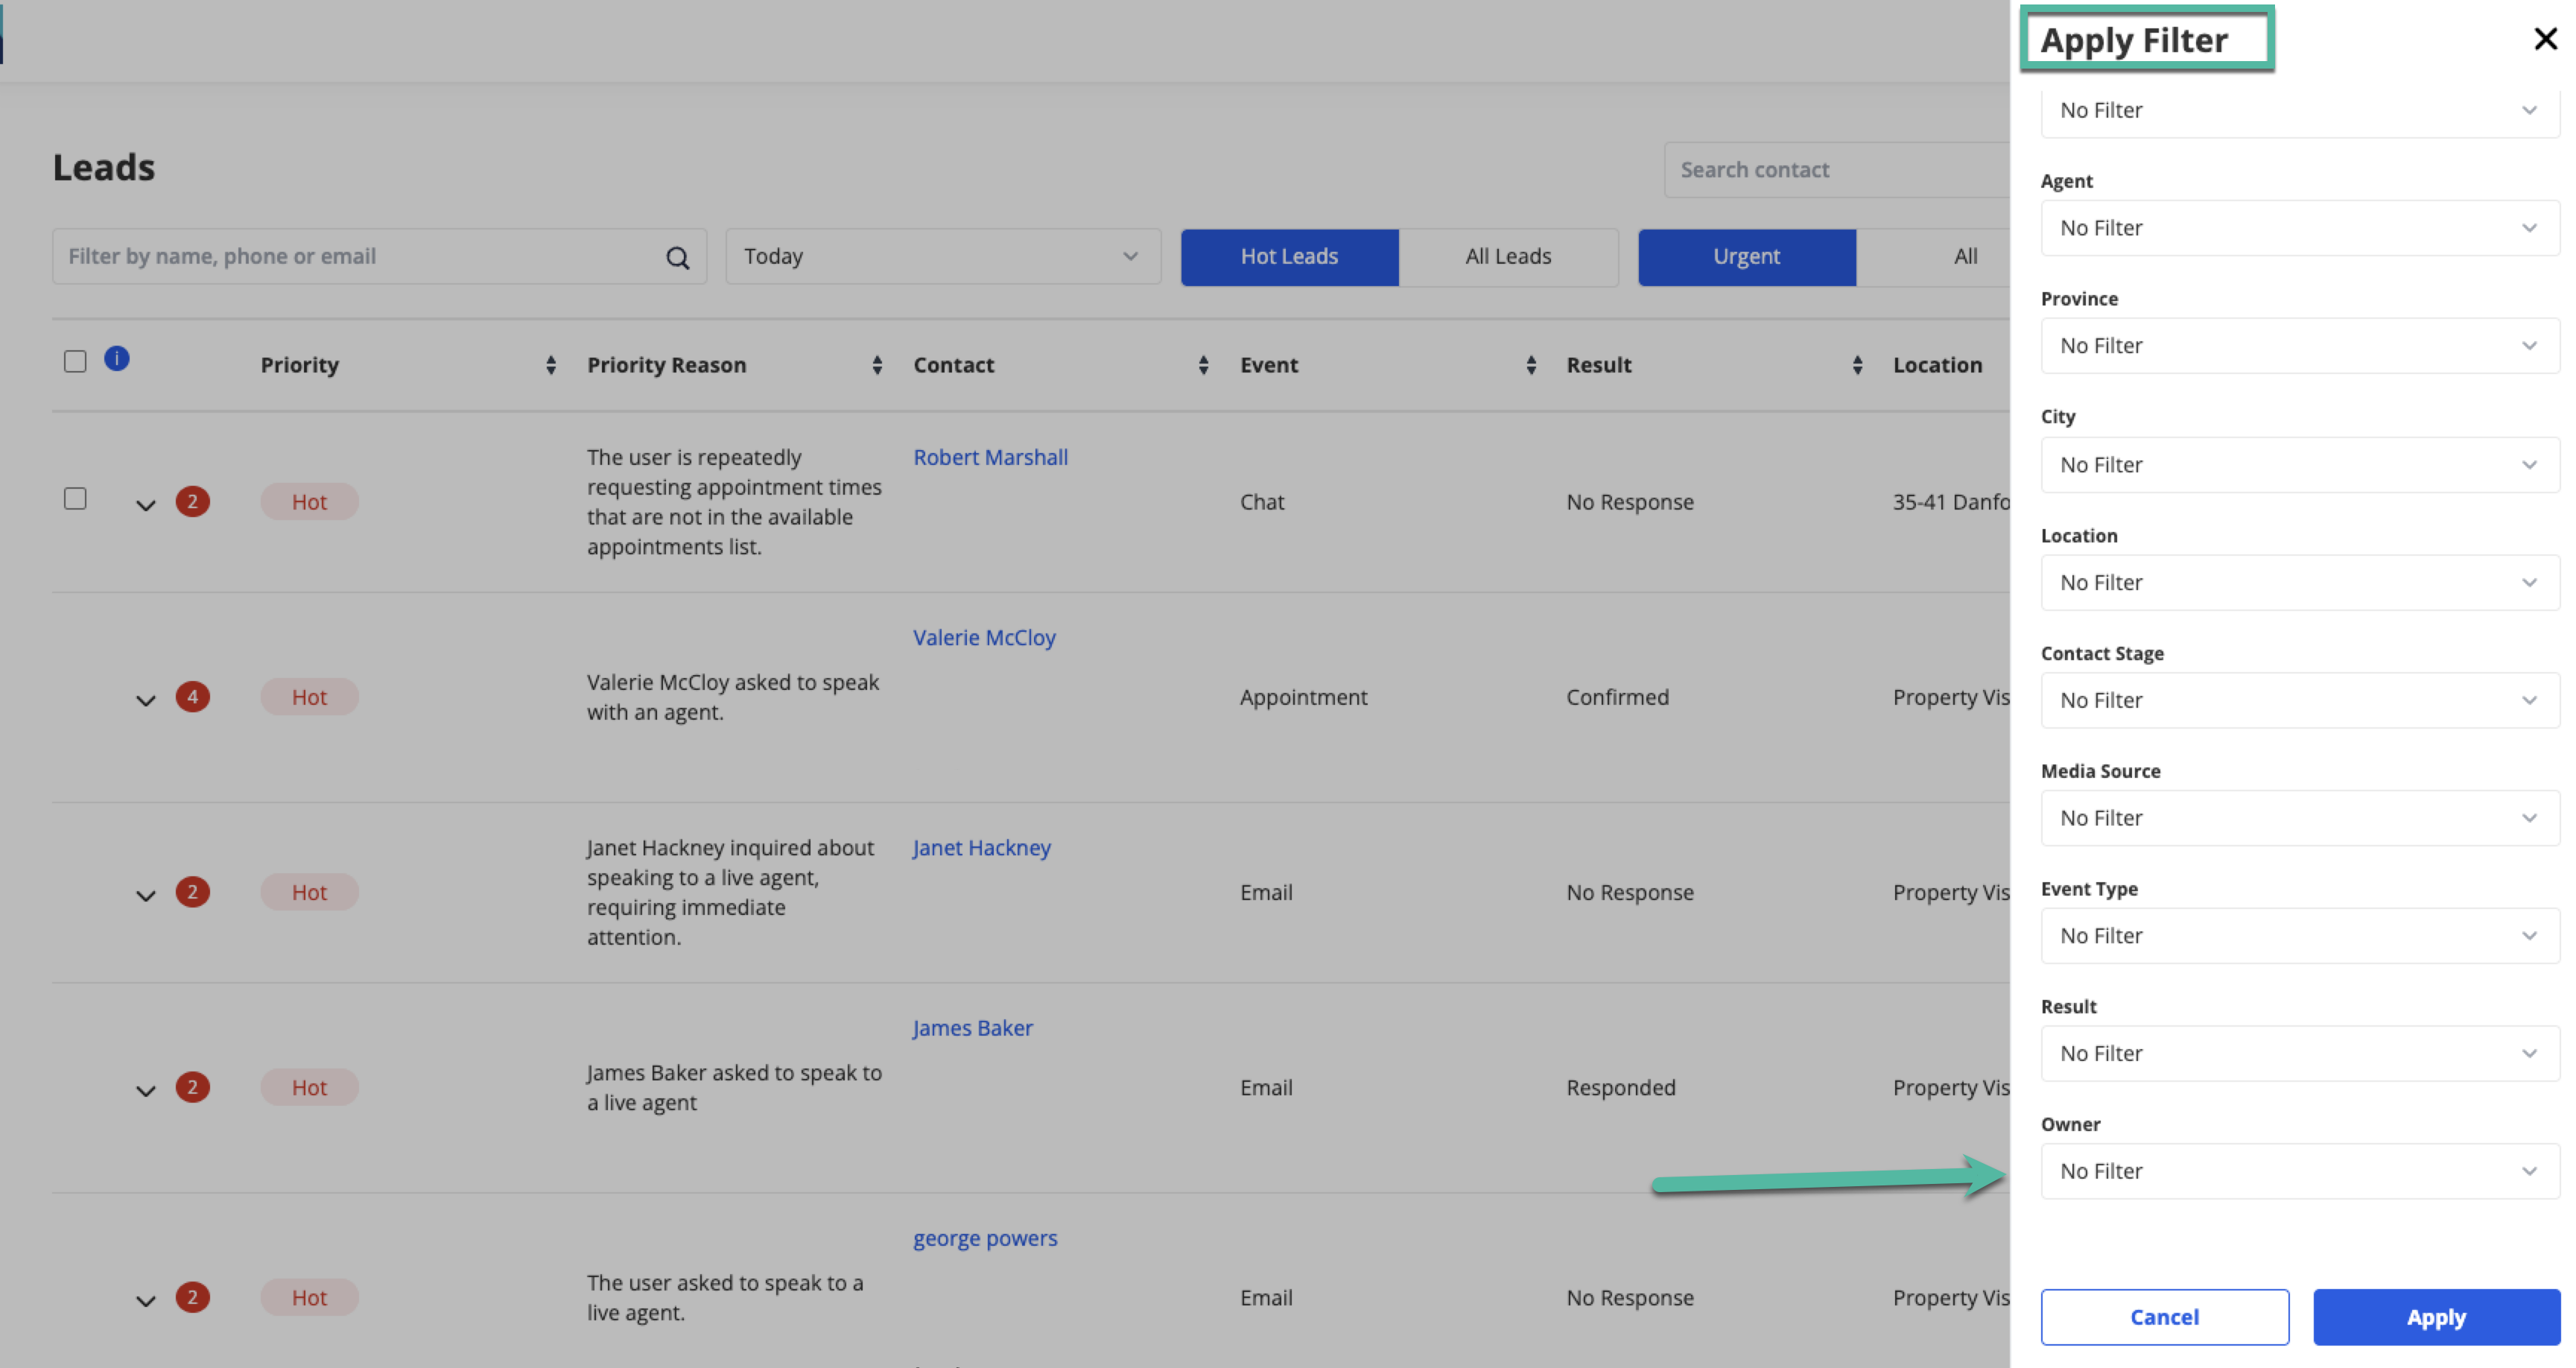Click the red count badge on James Baker row
Viewport: 2576px width, 1368px height.
(x=193, y=1086)
